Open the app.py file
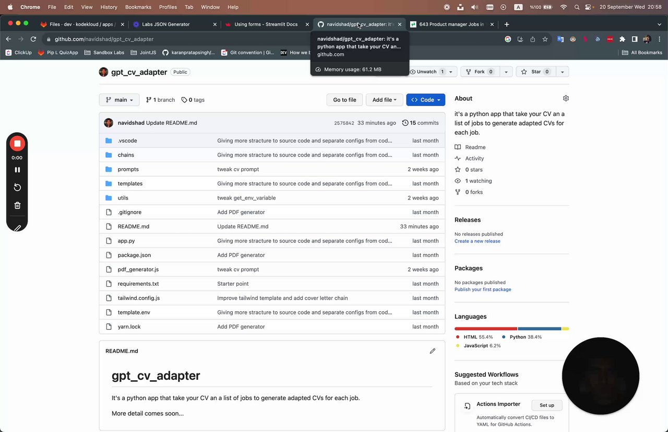 pos(126,241)
